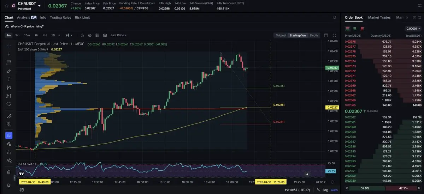
Task: Open chart settings gear near price axis
Action: [333, 182]
